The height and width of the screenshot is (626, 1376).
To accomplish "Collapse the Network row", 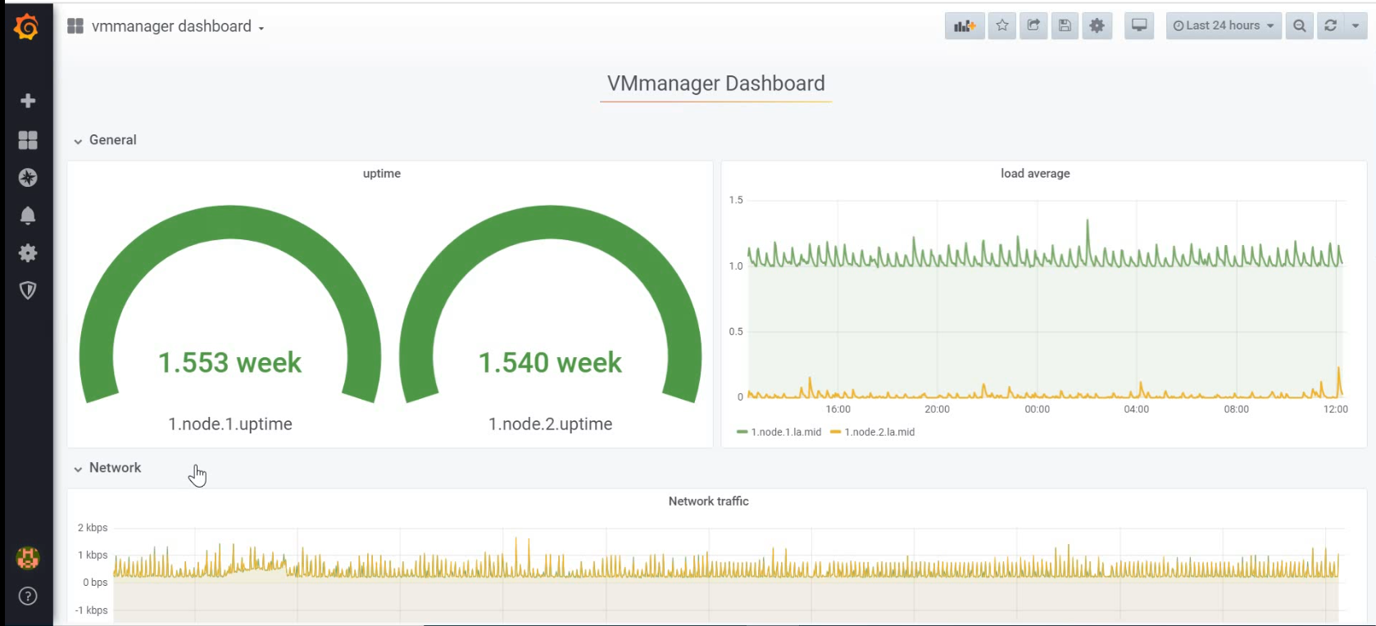I will [107, 468].
